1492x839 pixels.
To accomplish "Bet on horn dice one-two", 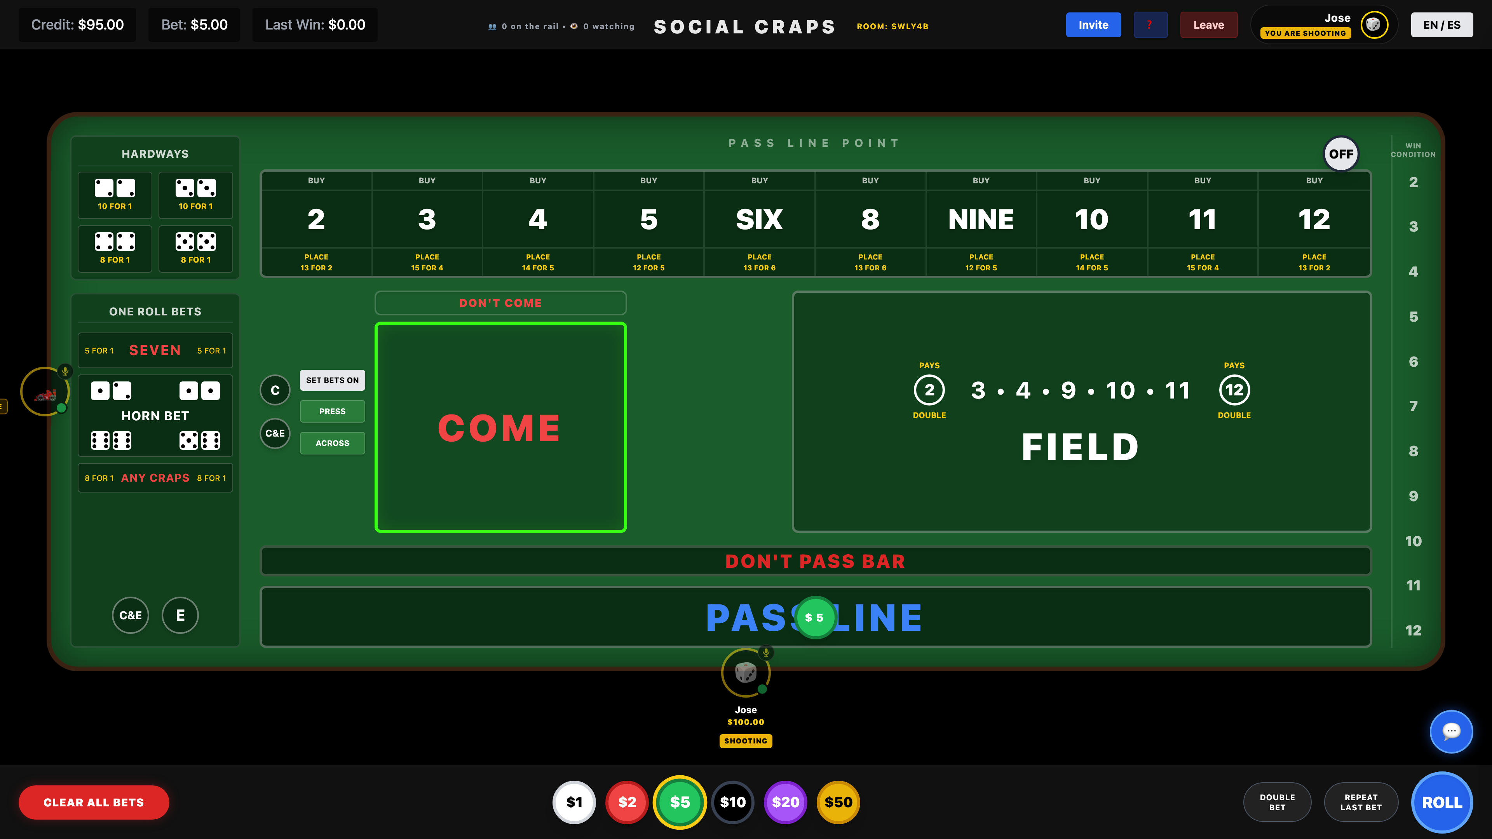I will tap(111, 391).
